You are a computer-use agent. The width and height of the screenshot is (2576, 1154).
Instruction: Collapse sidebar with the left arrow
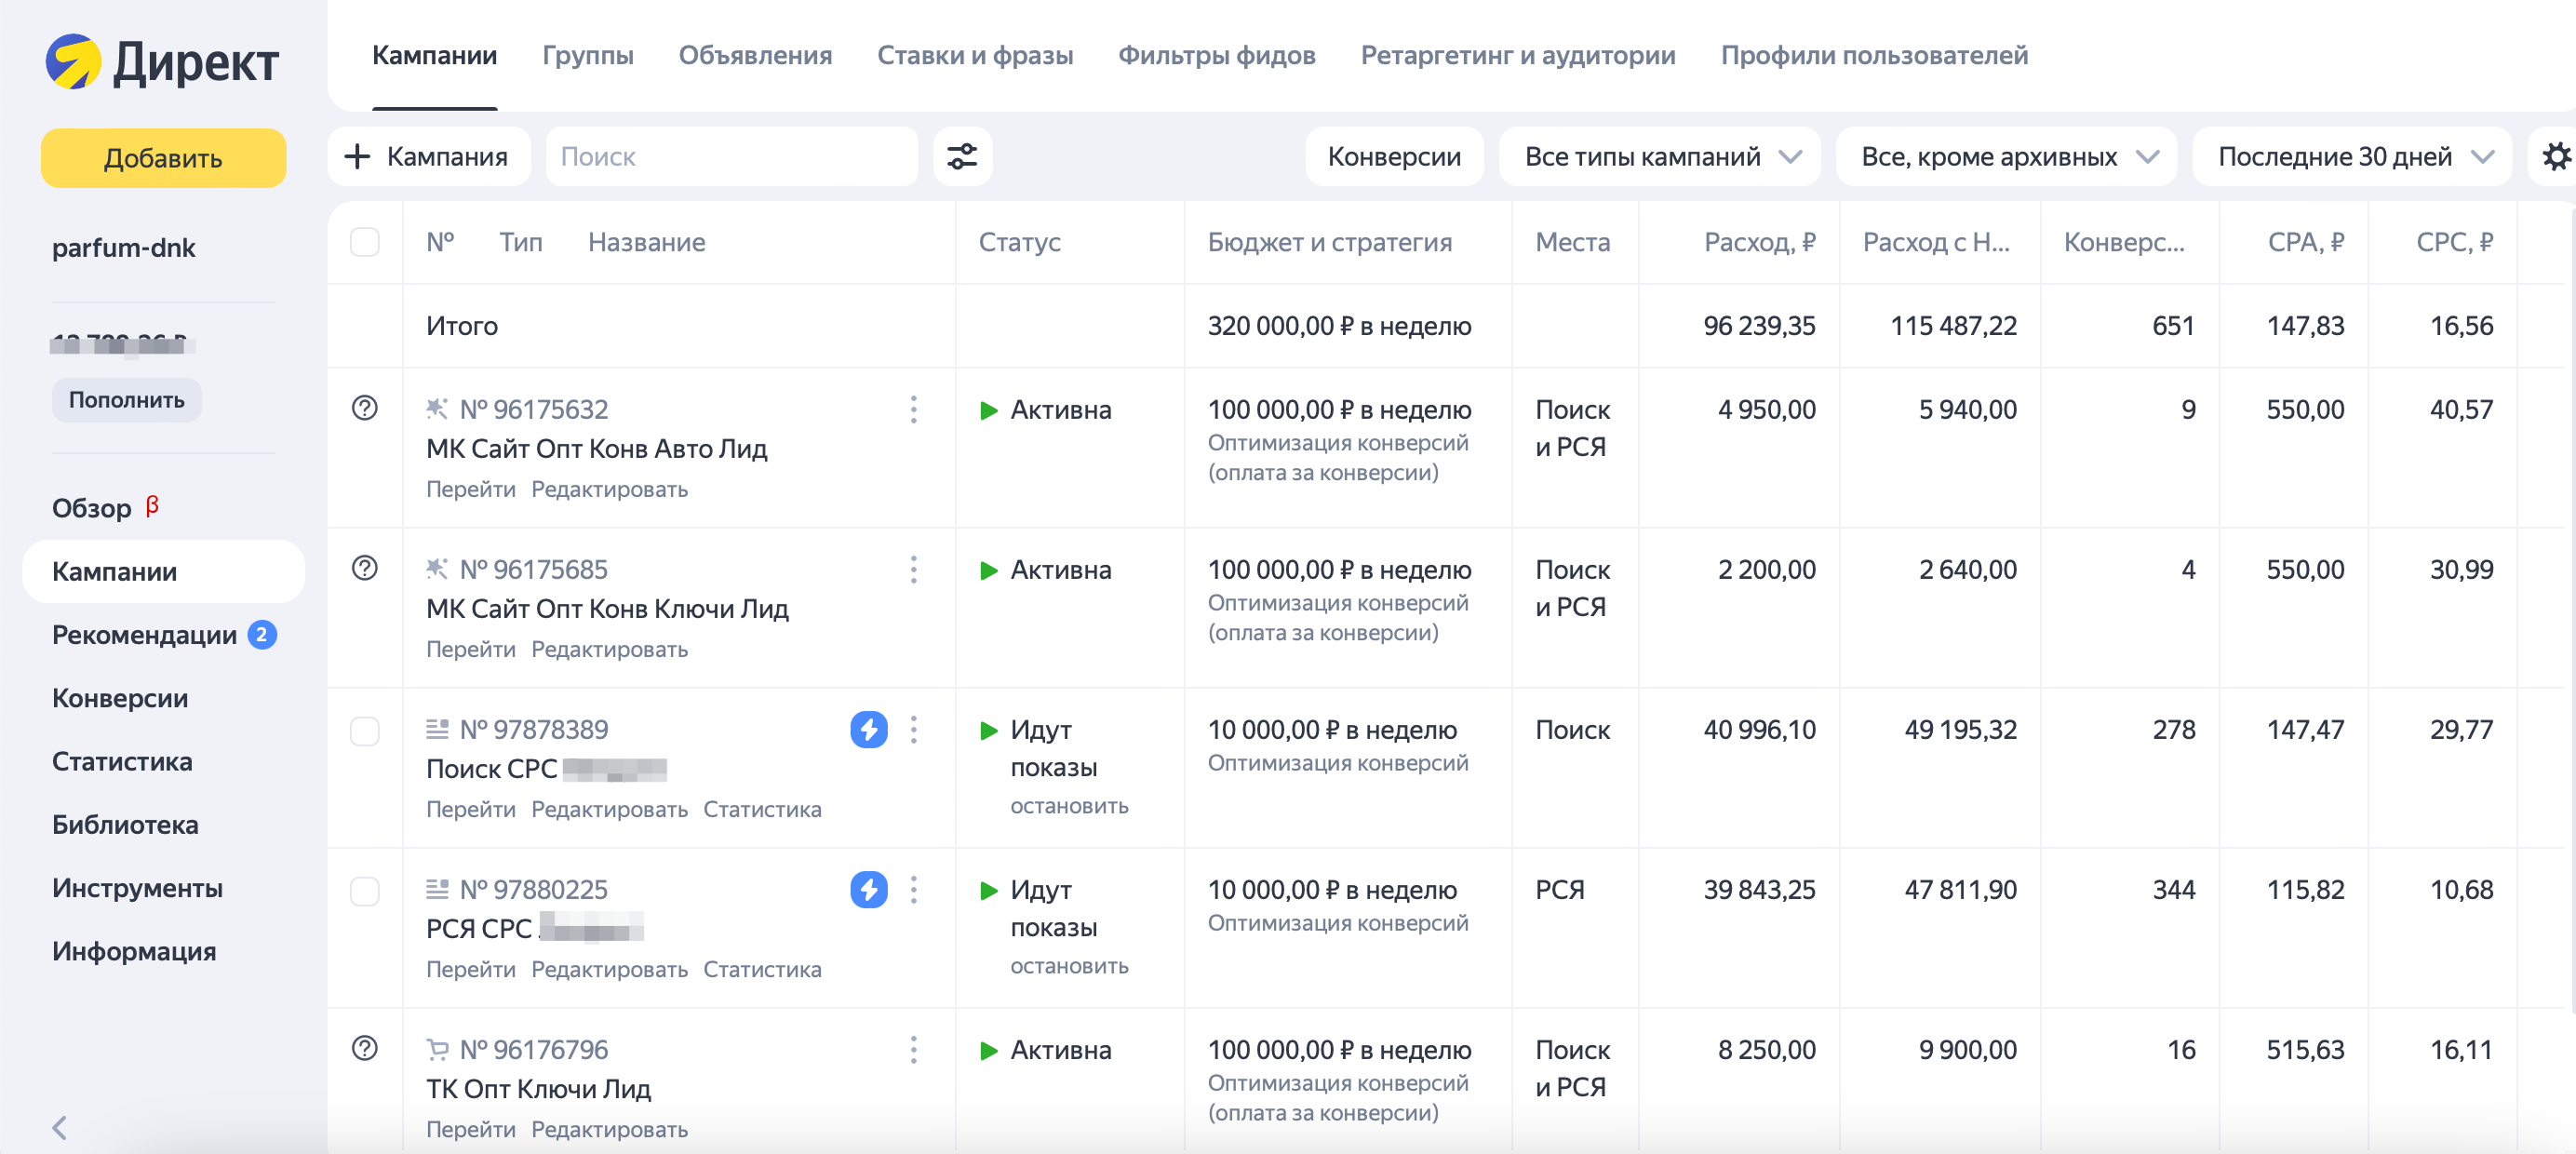60,1127
